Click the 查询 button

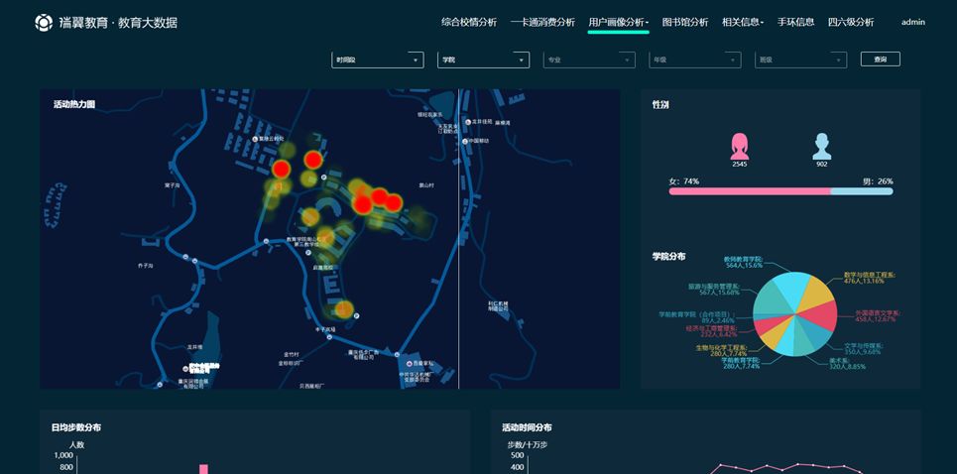coord(880,59)
